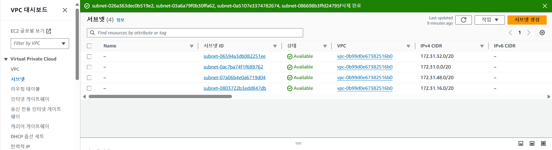Click the sidebar vertical scrollbar thumb

(x=77, y=44)
